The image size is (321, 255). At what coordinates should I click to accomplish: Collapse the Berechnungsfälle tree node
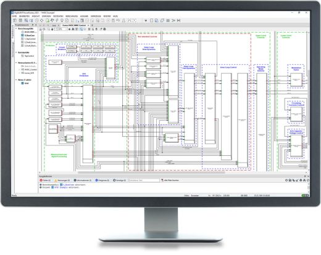tap(16, 29)
